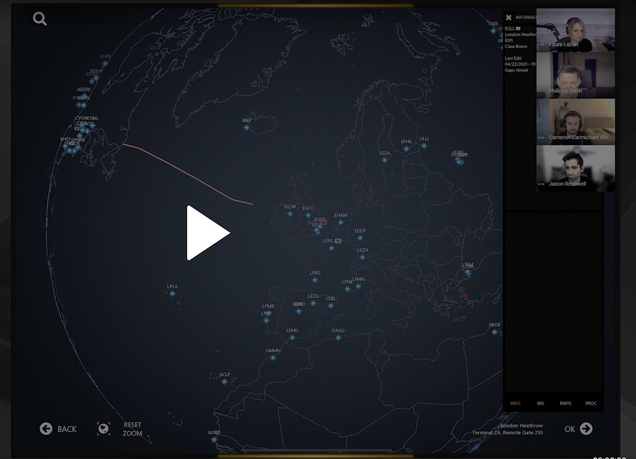The height and width of the screenshot is (459, 636).
Task: Select the EIDW airport marker
Action: click(x=290, y=214)
